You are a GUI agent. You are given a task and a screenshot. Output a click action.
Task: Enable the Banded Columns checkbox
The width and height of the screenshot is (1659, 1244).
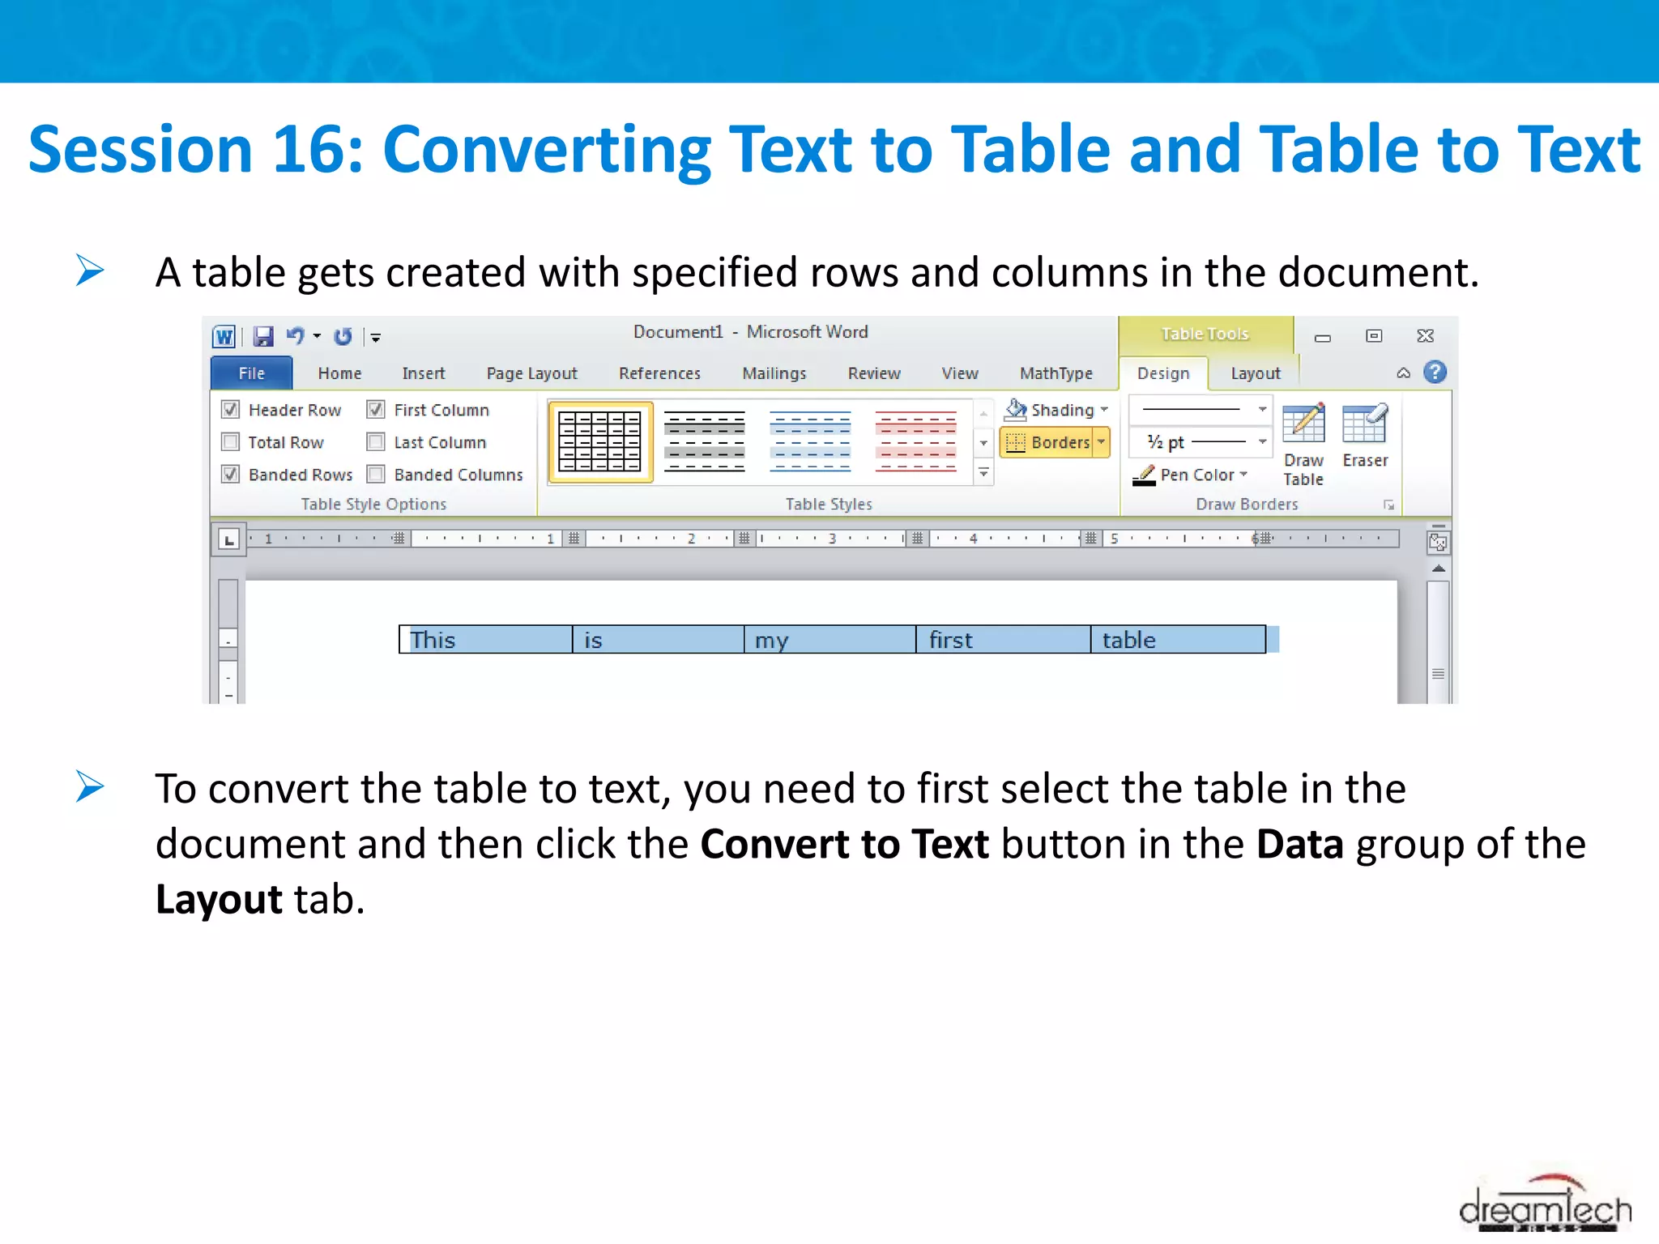coord(376,475)
